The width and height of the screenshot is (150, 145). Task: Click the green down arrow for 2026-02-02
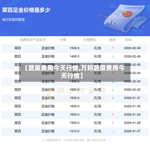(x=113, y=90)
